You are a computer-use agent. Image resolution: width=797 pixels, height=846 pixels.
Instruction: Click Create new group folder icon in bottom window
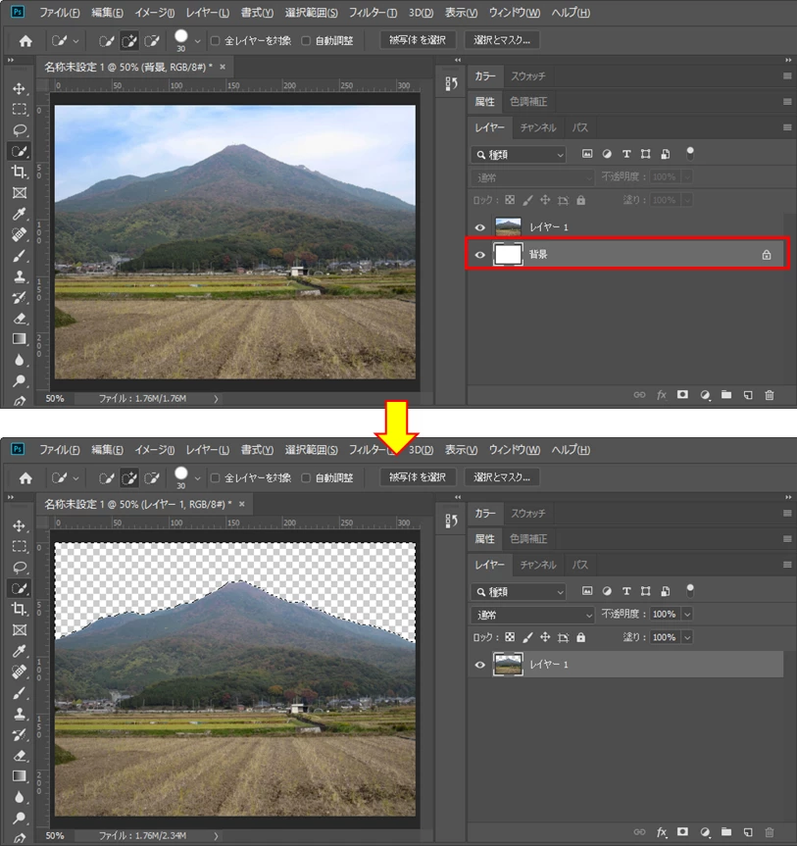(x=726, y=831)
